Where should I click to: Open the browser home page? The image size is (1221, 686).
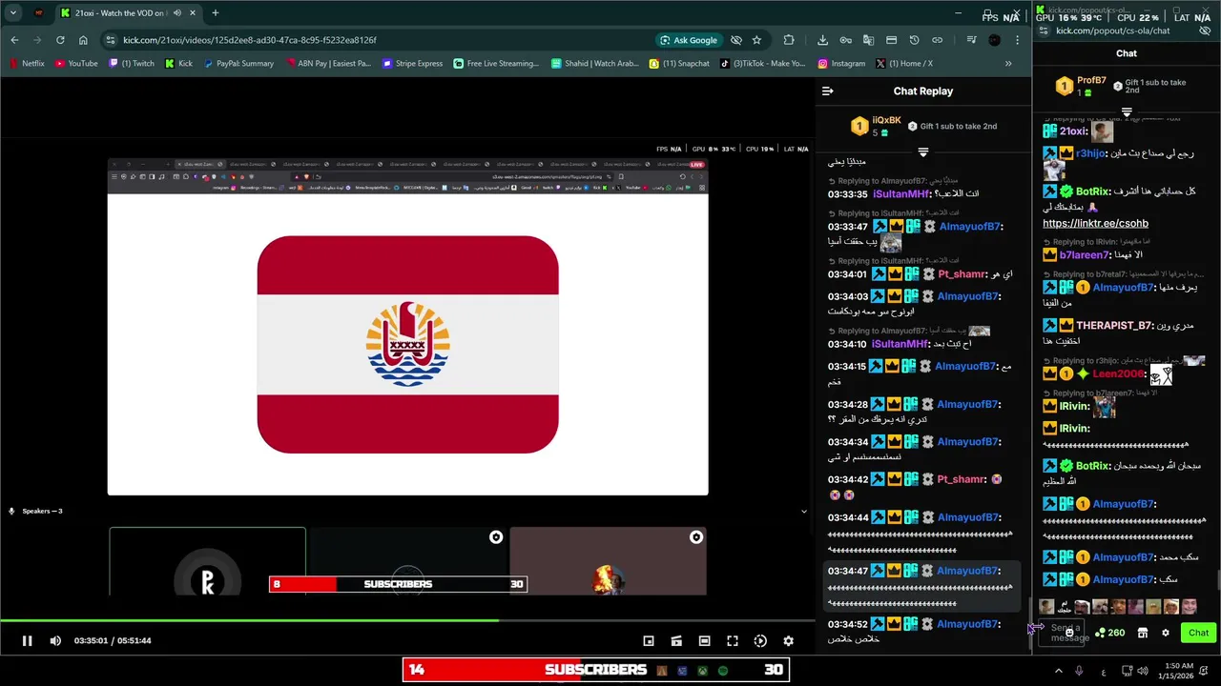[83, 40]
